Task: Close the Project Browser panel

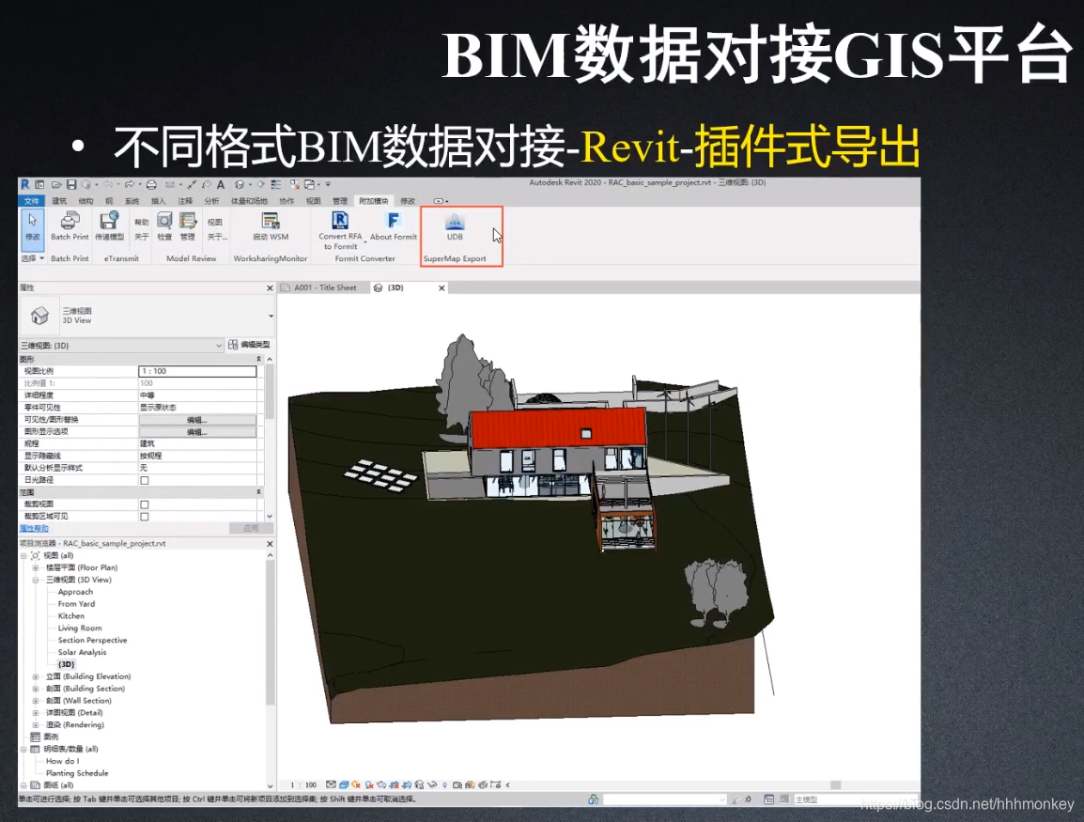Action: pos(270,544)
